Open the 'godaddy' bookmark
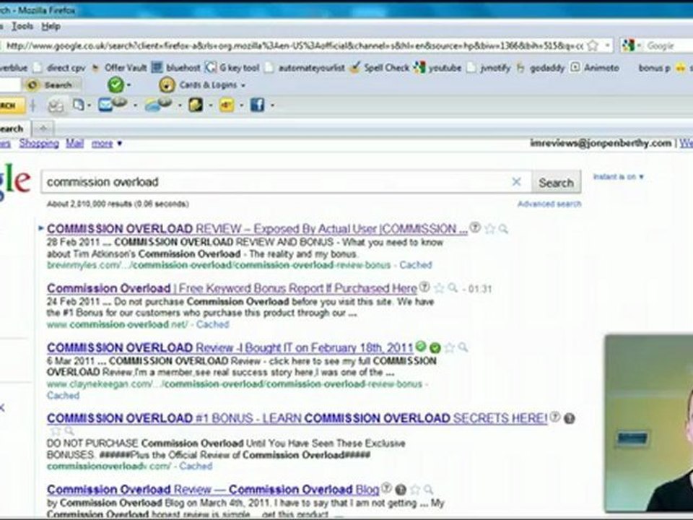 tap(541, 68)
